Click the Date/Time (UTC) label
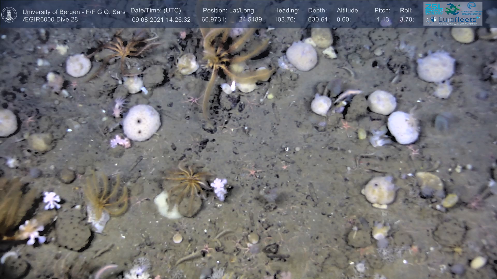 (156, 11)
